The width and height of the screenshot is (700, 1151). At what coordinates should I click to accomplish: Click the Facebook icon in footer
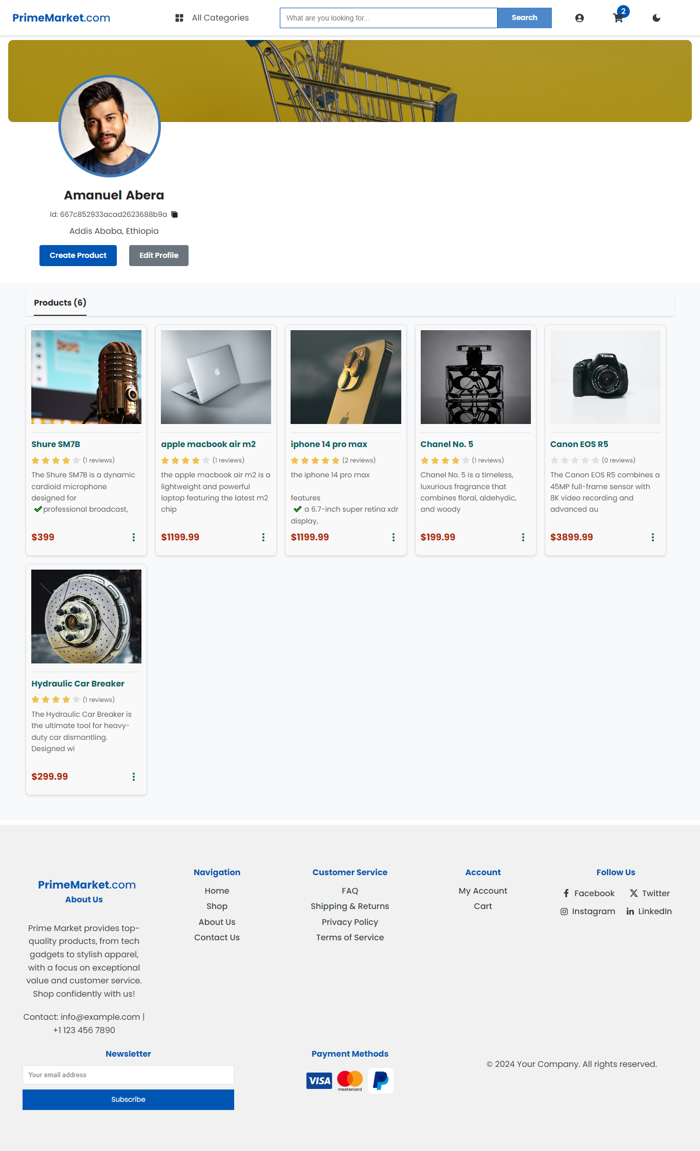pyautogui.click(x=566, y=893)
